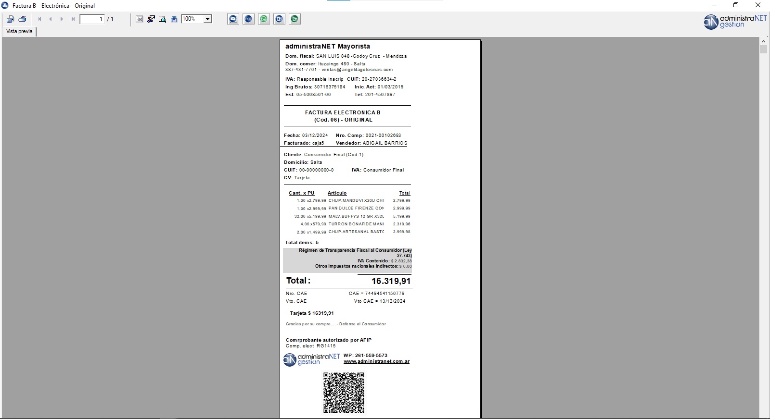
Task: Click the Outlook send icon
Action: 280,19
